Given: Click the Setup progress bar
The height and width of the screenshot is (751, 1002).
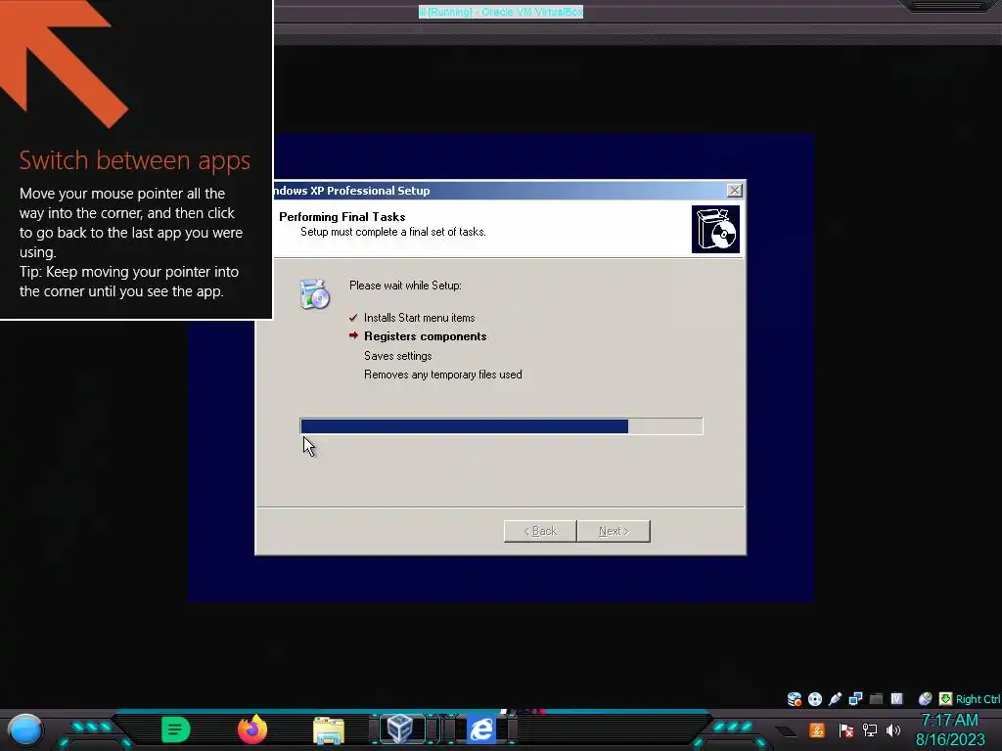Looking at the screenshot, I should [501, 426].
